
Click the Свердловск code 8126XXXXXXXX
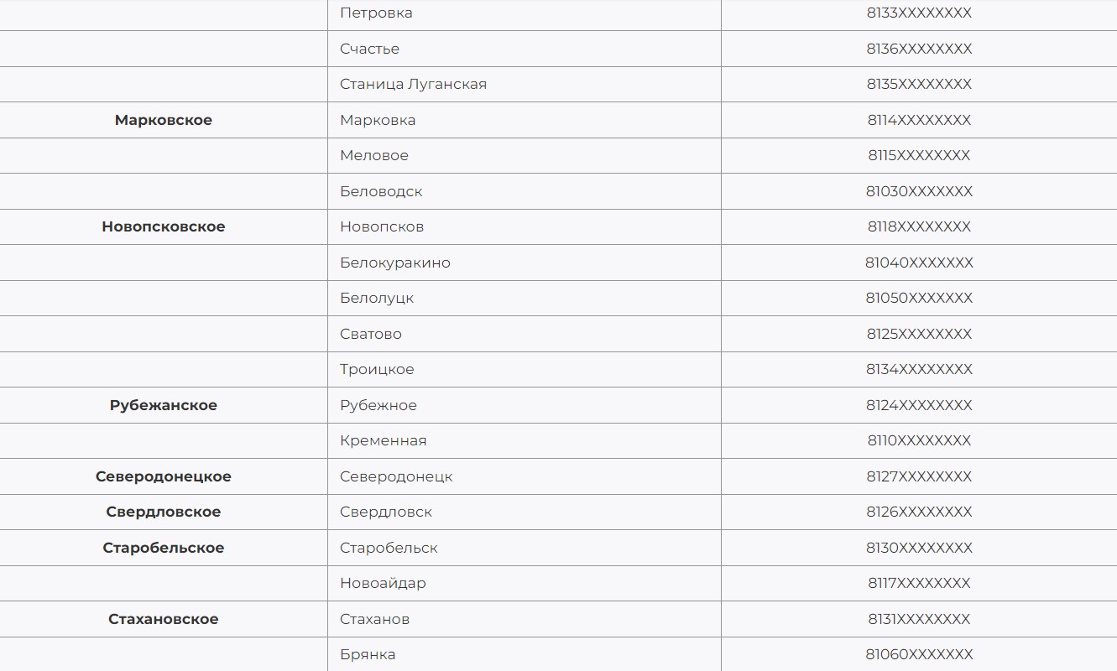919,512
